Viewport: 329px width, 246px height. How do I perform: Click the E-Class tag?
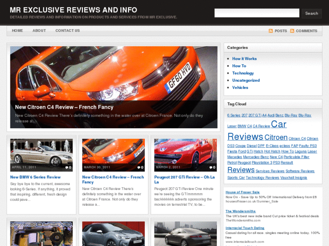(x=272, y=146)
